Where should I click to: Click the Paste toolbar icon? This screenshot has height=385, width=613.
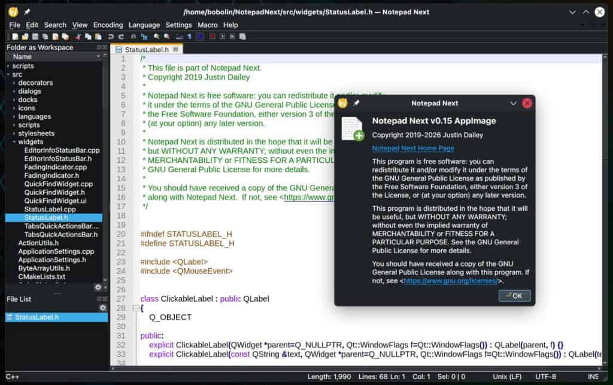[x=98, y=37]
